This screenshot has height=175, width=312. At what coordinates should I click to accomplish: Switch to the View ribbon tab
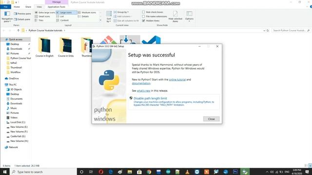click(39, 7)
